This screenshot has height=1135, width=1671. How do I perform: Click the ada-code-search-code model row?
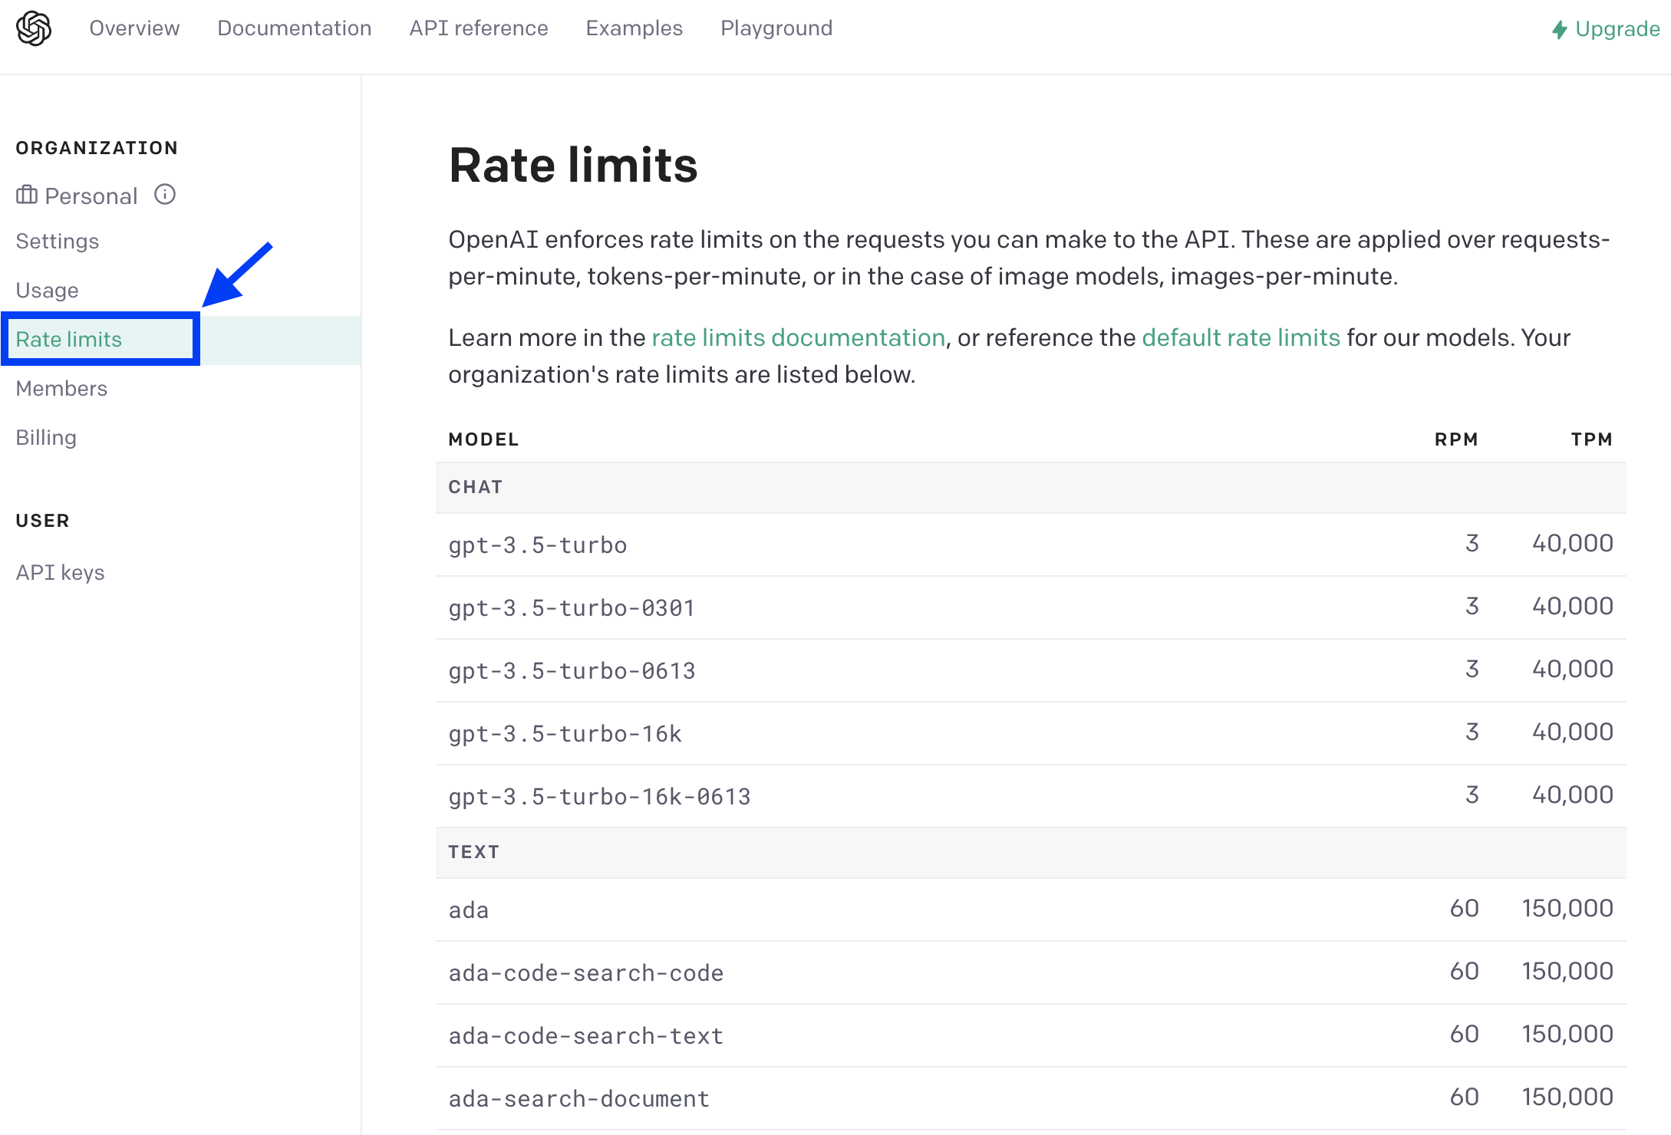(x=1030, y=973)
